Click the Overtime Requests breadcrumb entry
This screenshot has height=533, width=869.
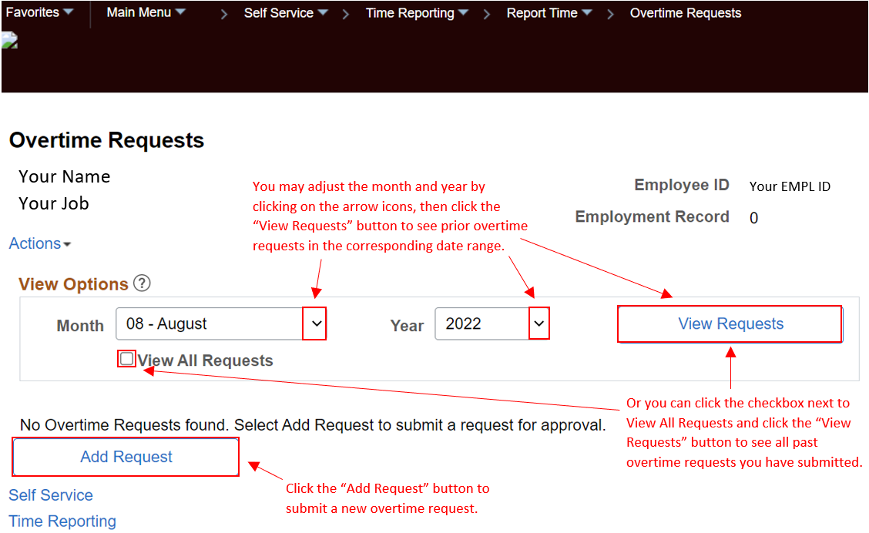tap(685, 12)
